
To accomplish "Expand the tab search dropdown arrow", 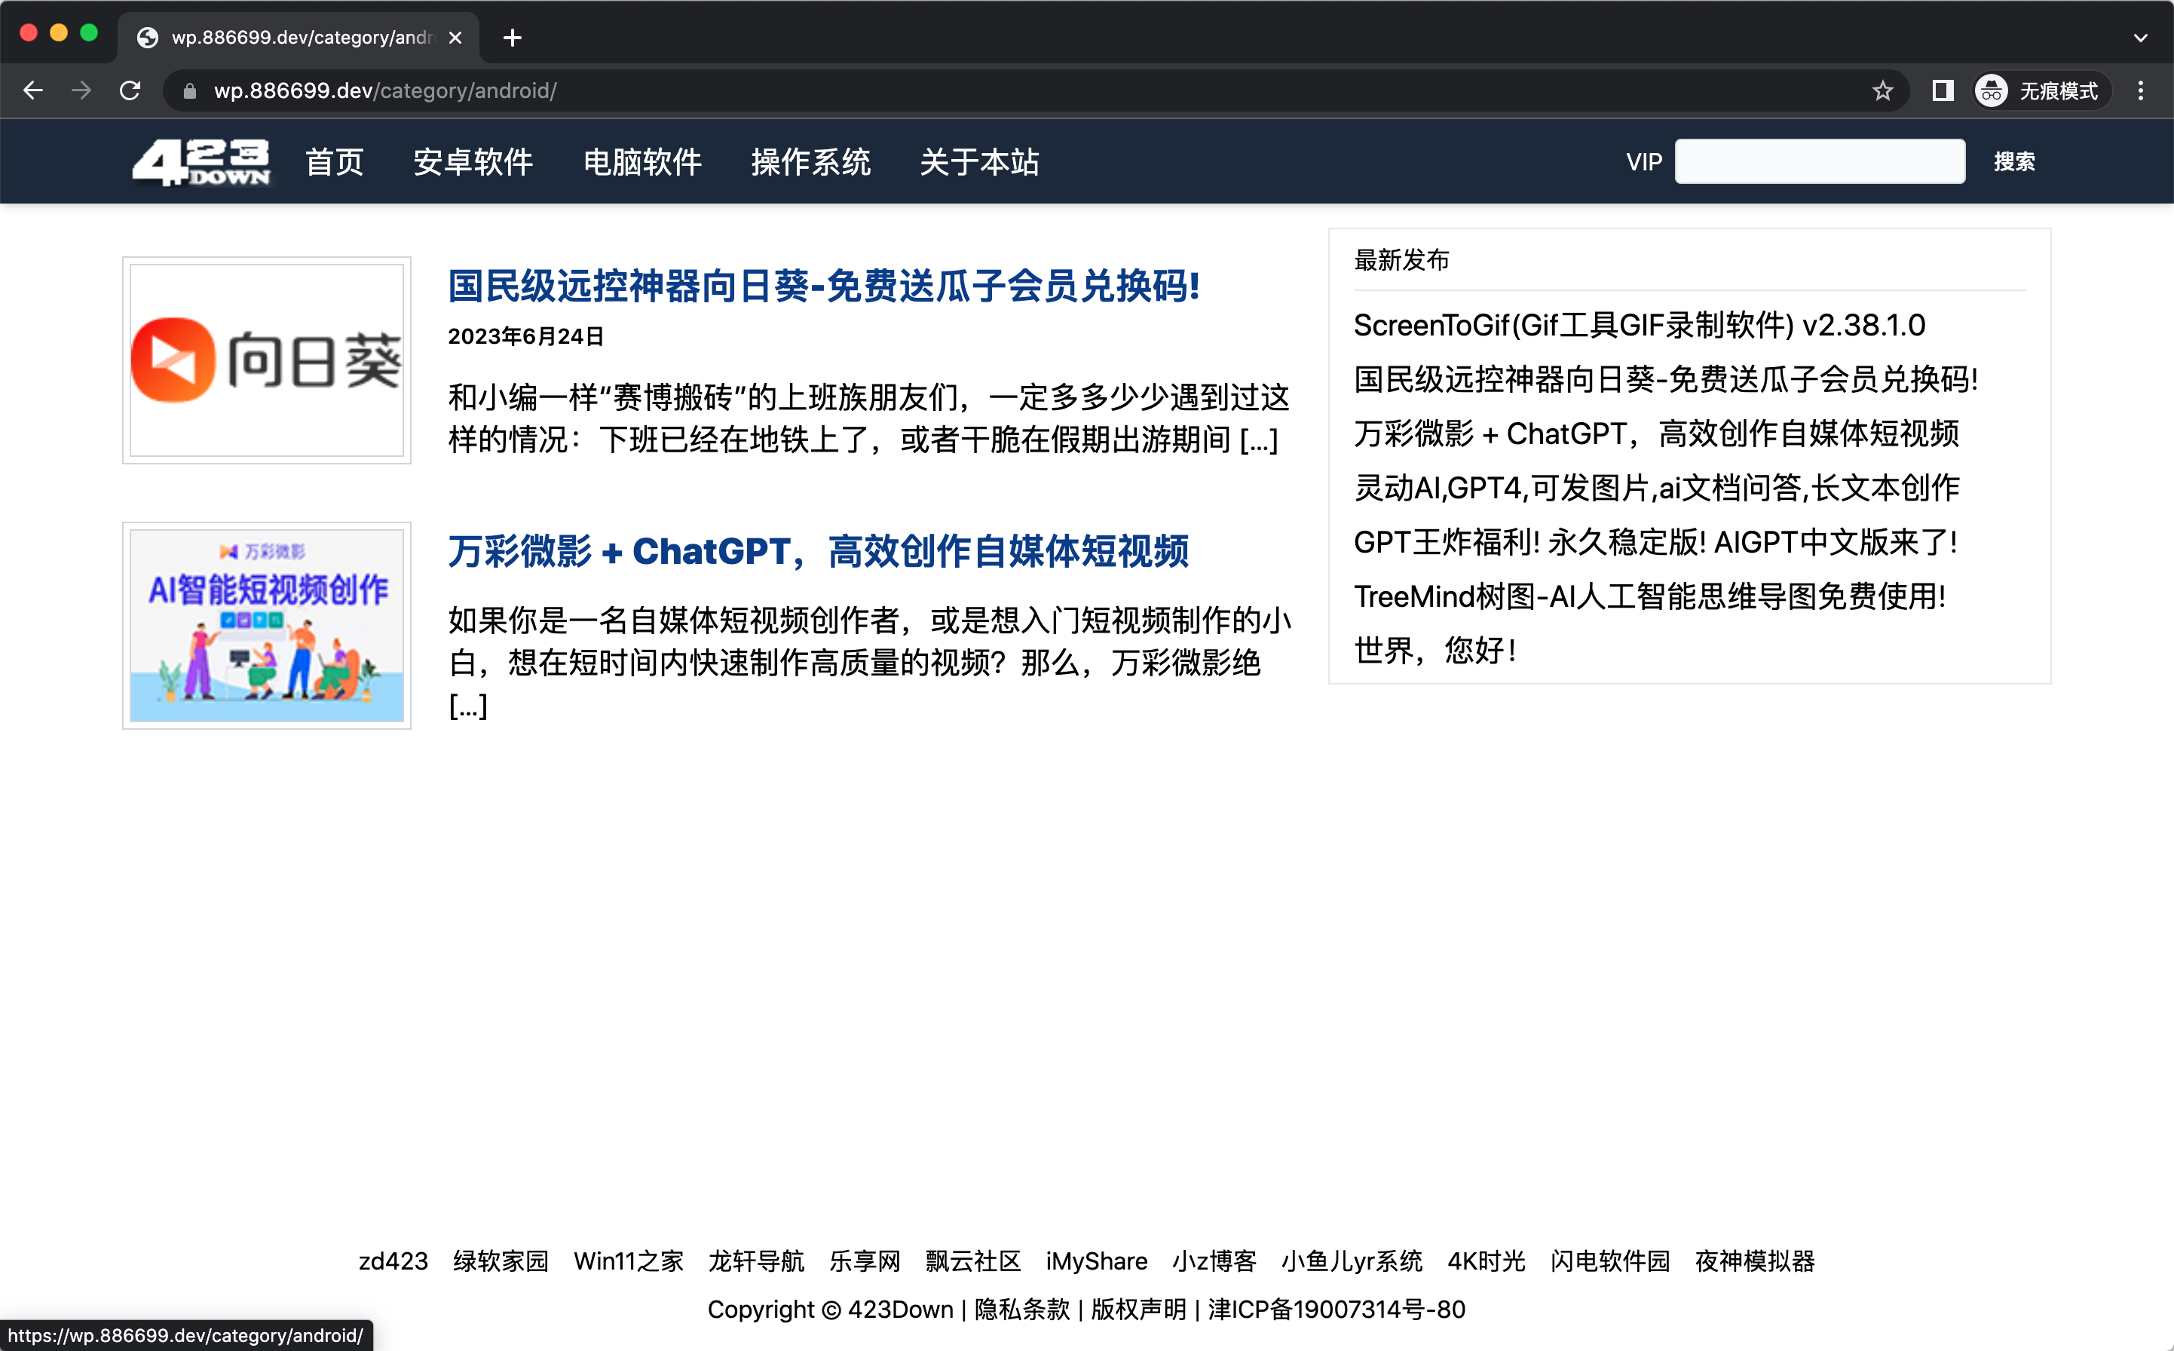I will pos(2140,38).
